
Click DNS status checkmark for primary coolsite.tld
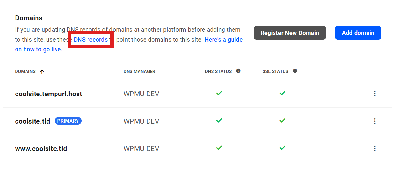pyautogui.click(x=219, y=121)
